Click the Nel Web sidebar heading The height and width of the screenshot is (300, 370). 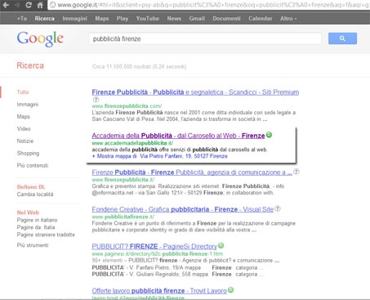28,213
